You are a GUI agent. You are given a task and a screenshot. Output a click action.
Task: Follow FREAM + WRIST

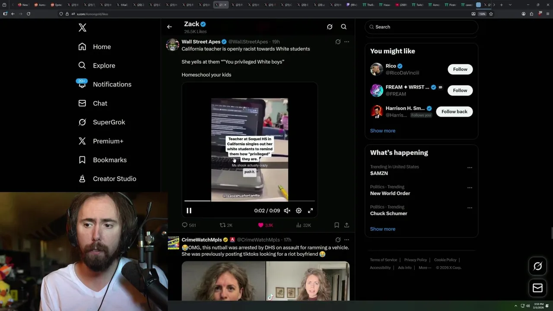point(460,90)
